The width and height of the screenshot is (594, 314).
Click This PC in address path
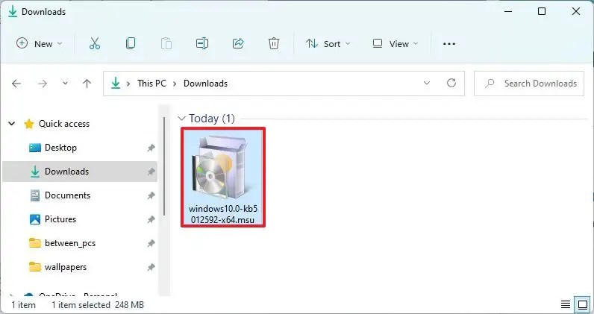coord(151,84)
